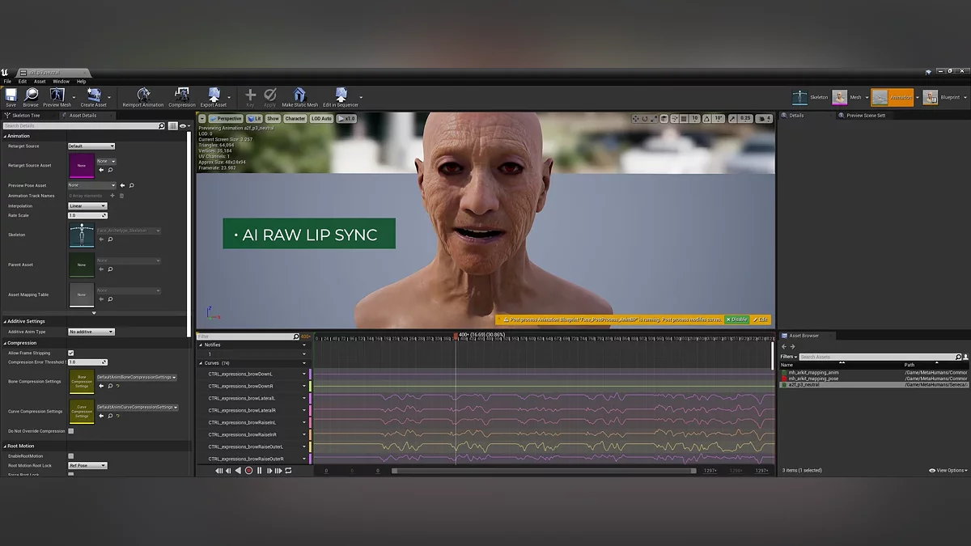The height and width of the screenshot is (546, 971).
Task: Click Edit in Sequencer icon
Action: 341,96
